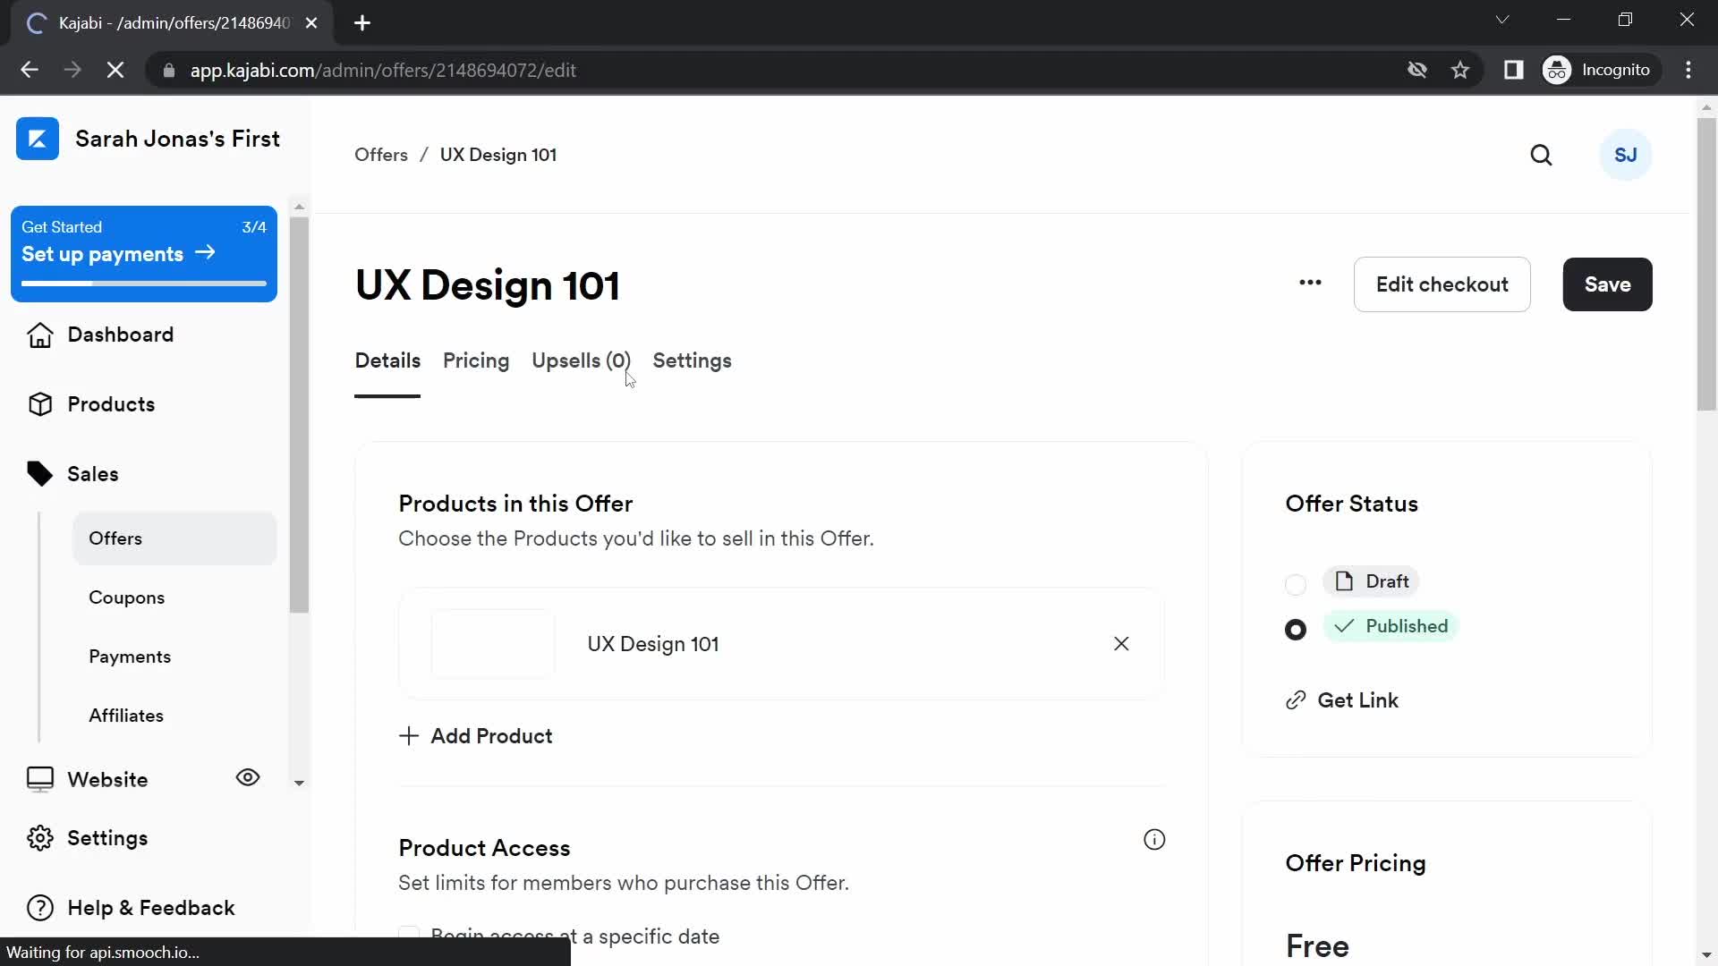Click Set up payments in Get Started card
Viewport: 1718px width, 966px height.
pyautogui.click(x=118, y=254)
